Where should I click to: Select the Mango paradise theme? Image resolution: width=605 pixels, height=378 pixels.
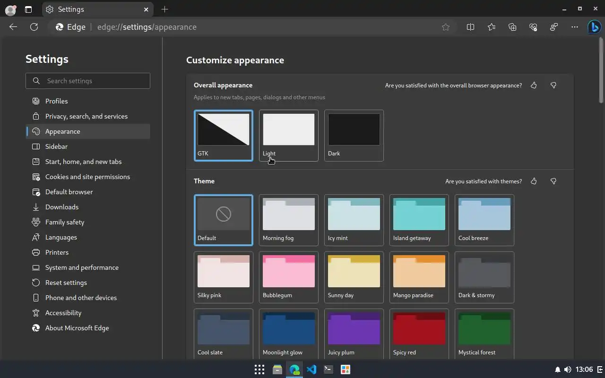click(x=419, y=277)
